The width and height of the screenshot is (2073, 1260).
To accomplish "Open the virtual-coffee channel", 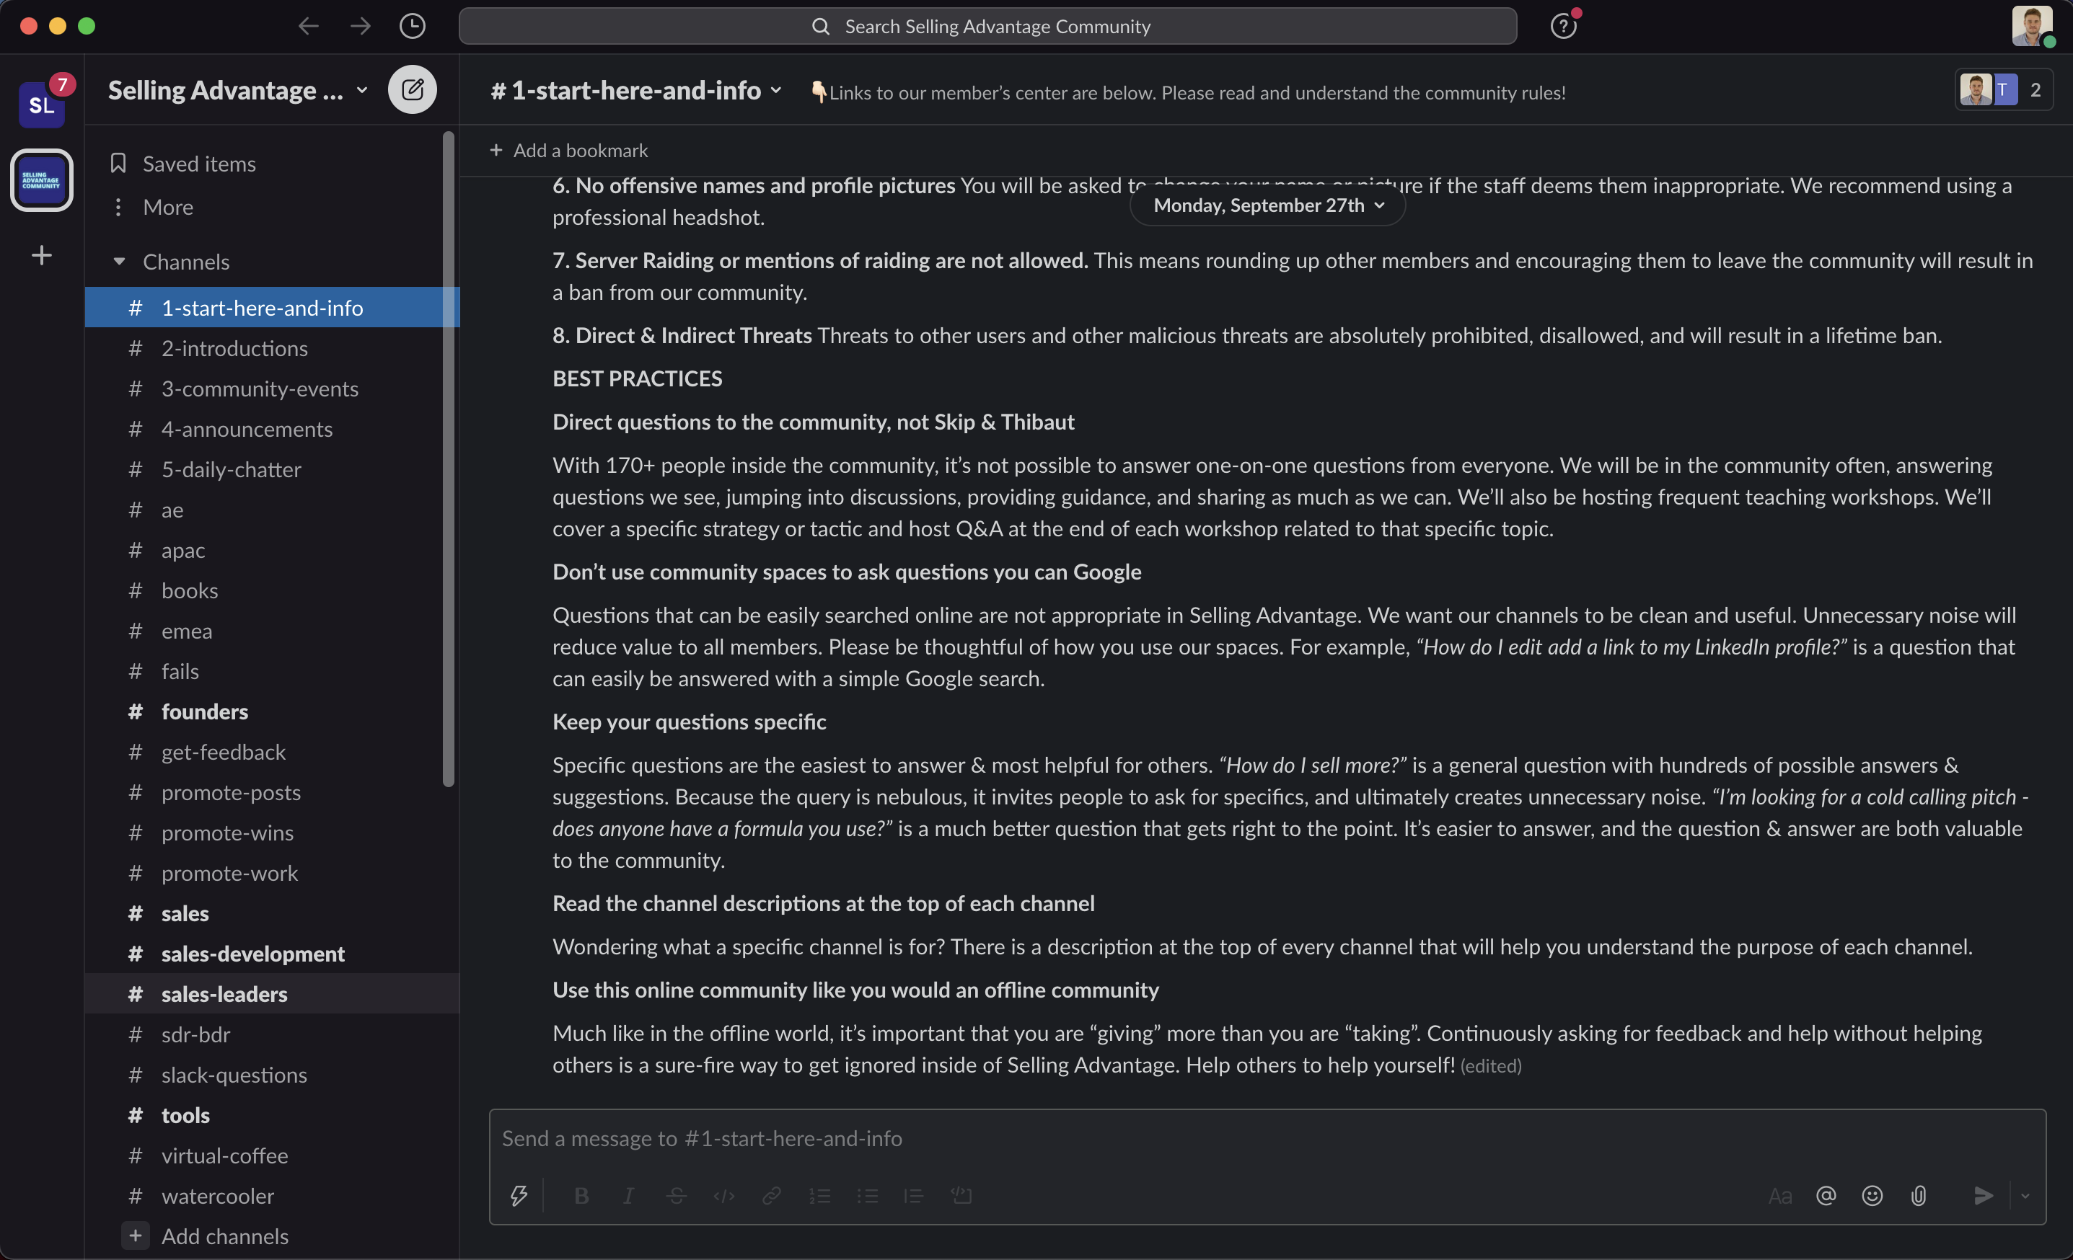I will coord(272,1155).
